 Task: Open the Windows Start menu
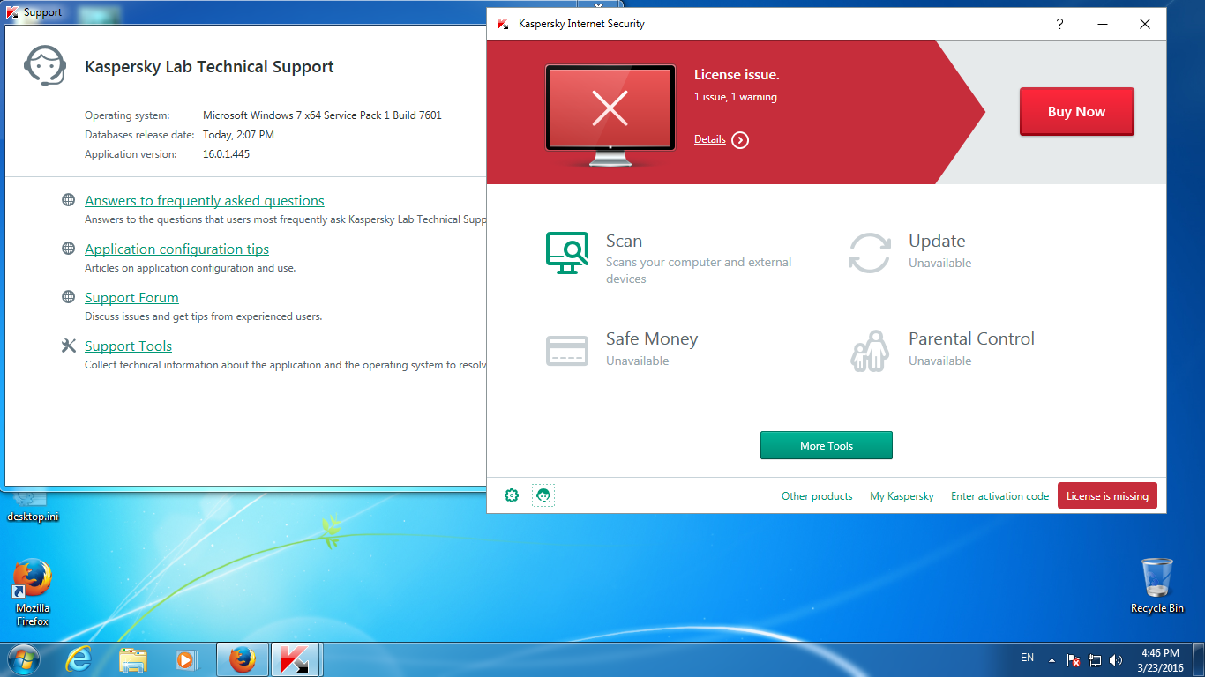click(22, 658)
